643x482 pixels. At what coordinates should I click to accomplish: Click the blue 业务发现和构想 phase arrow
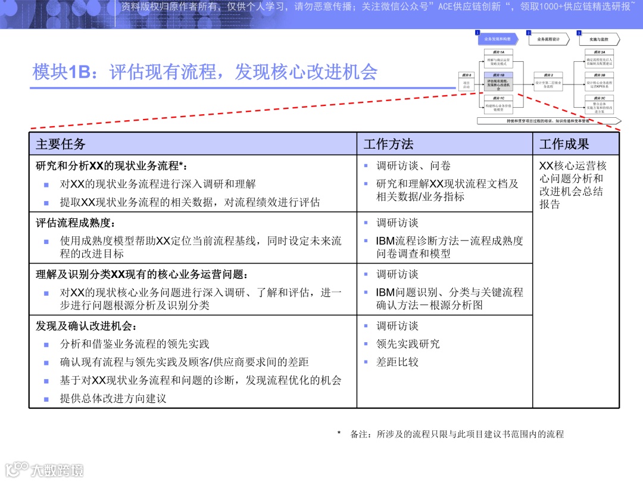tap(498, 39)
